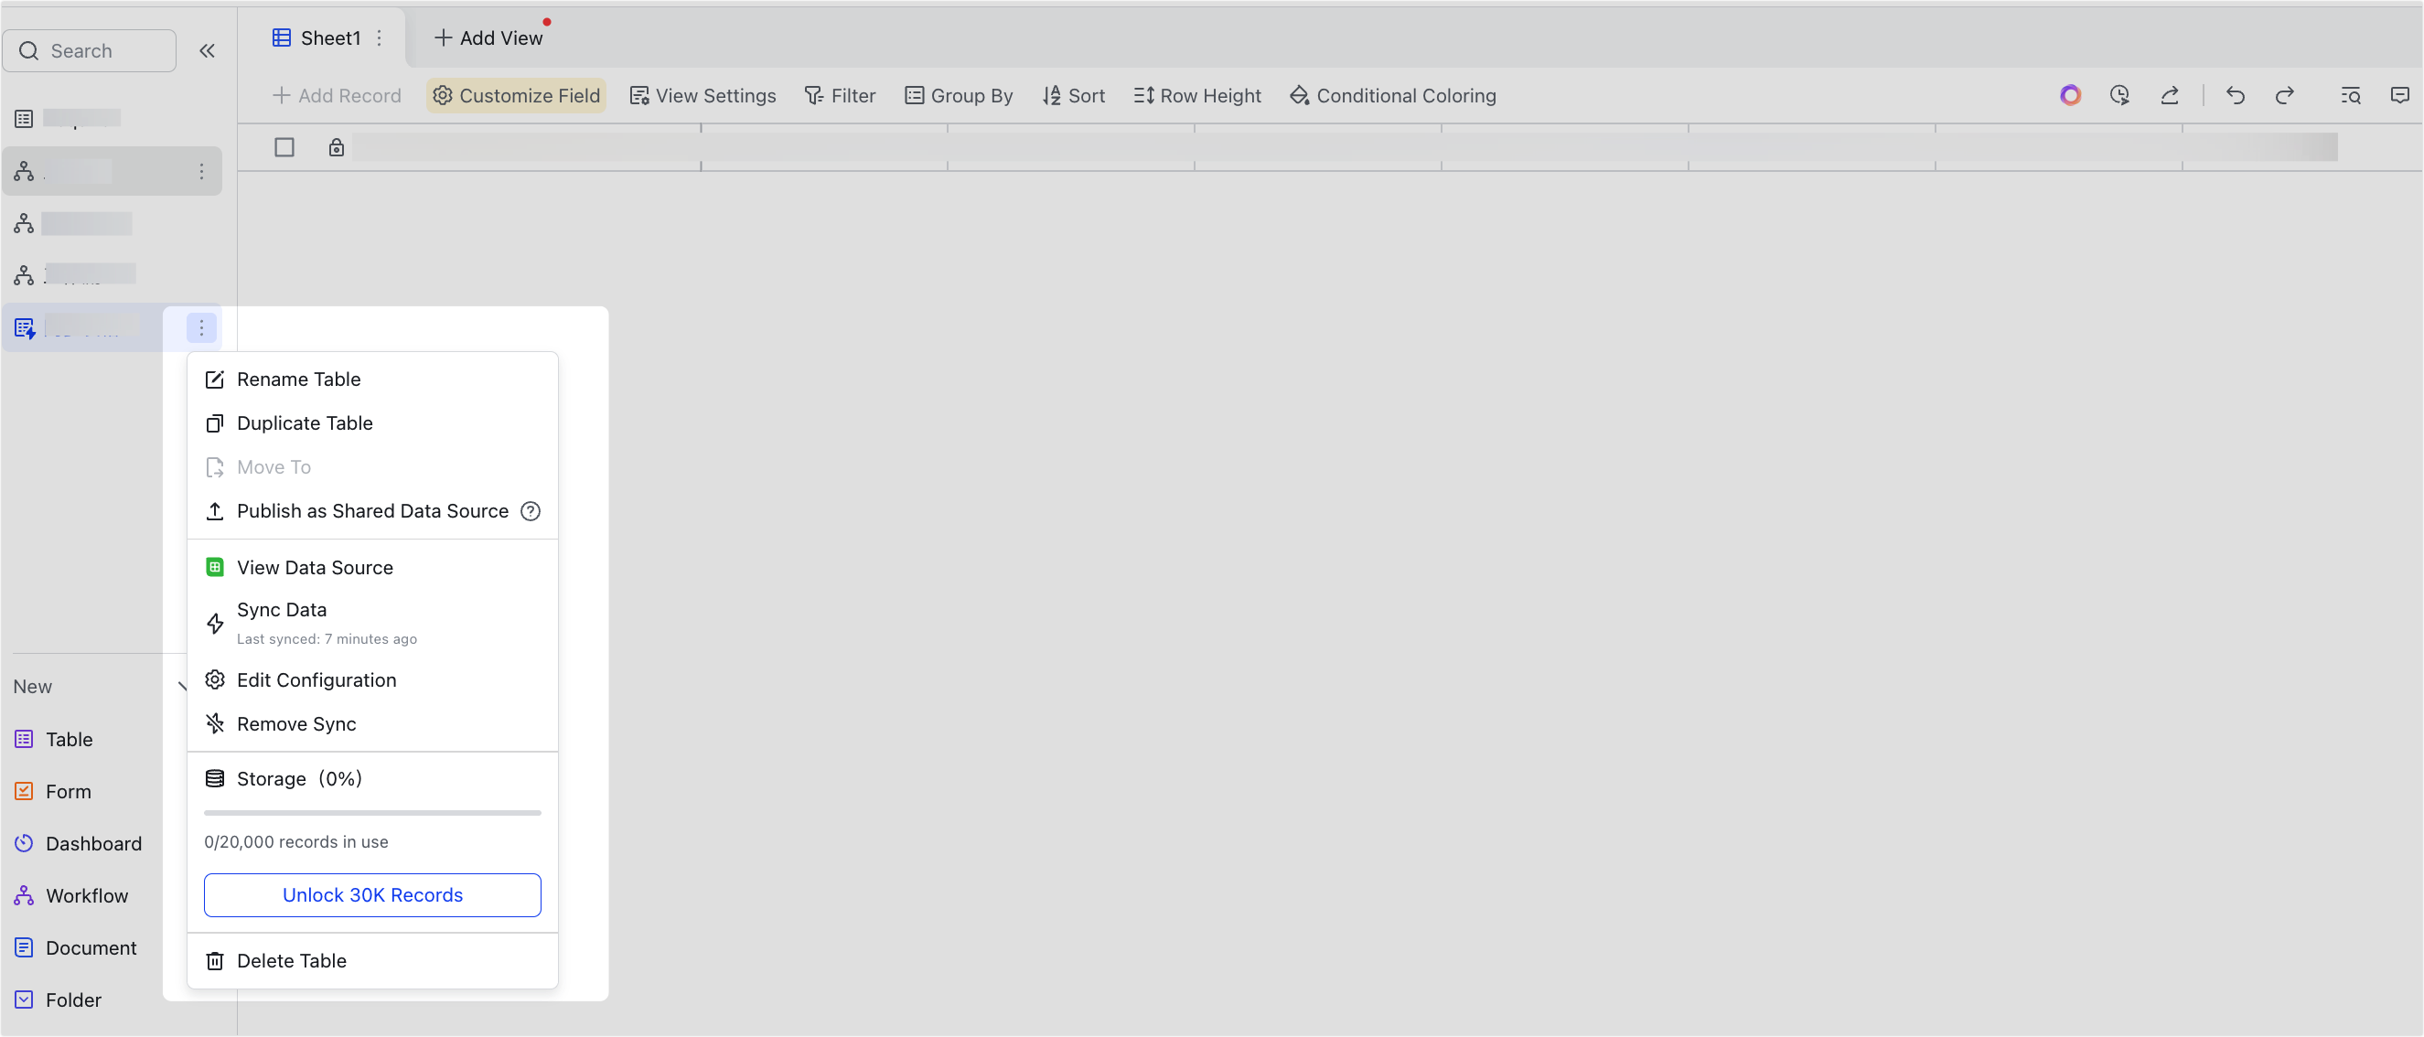
Task: Create a new Dashboard
Action: (x=78, y=843)
